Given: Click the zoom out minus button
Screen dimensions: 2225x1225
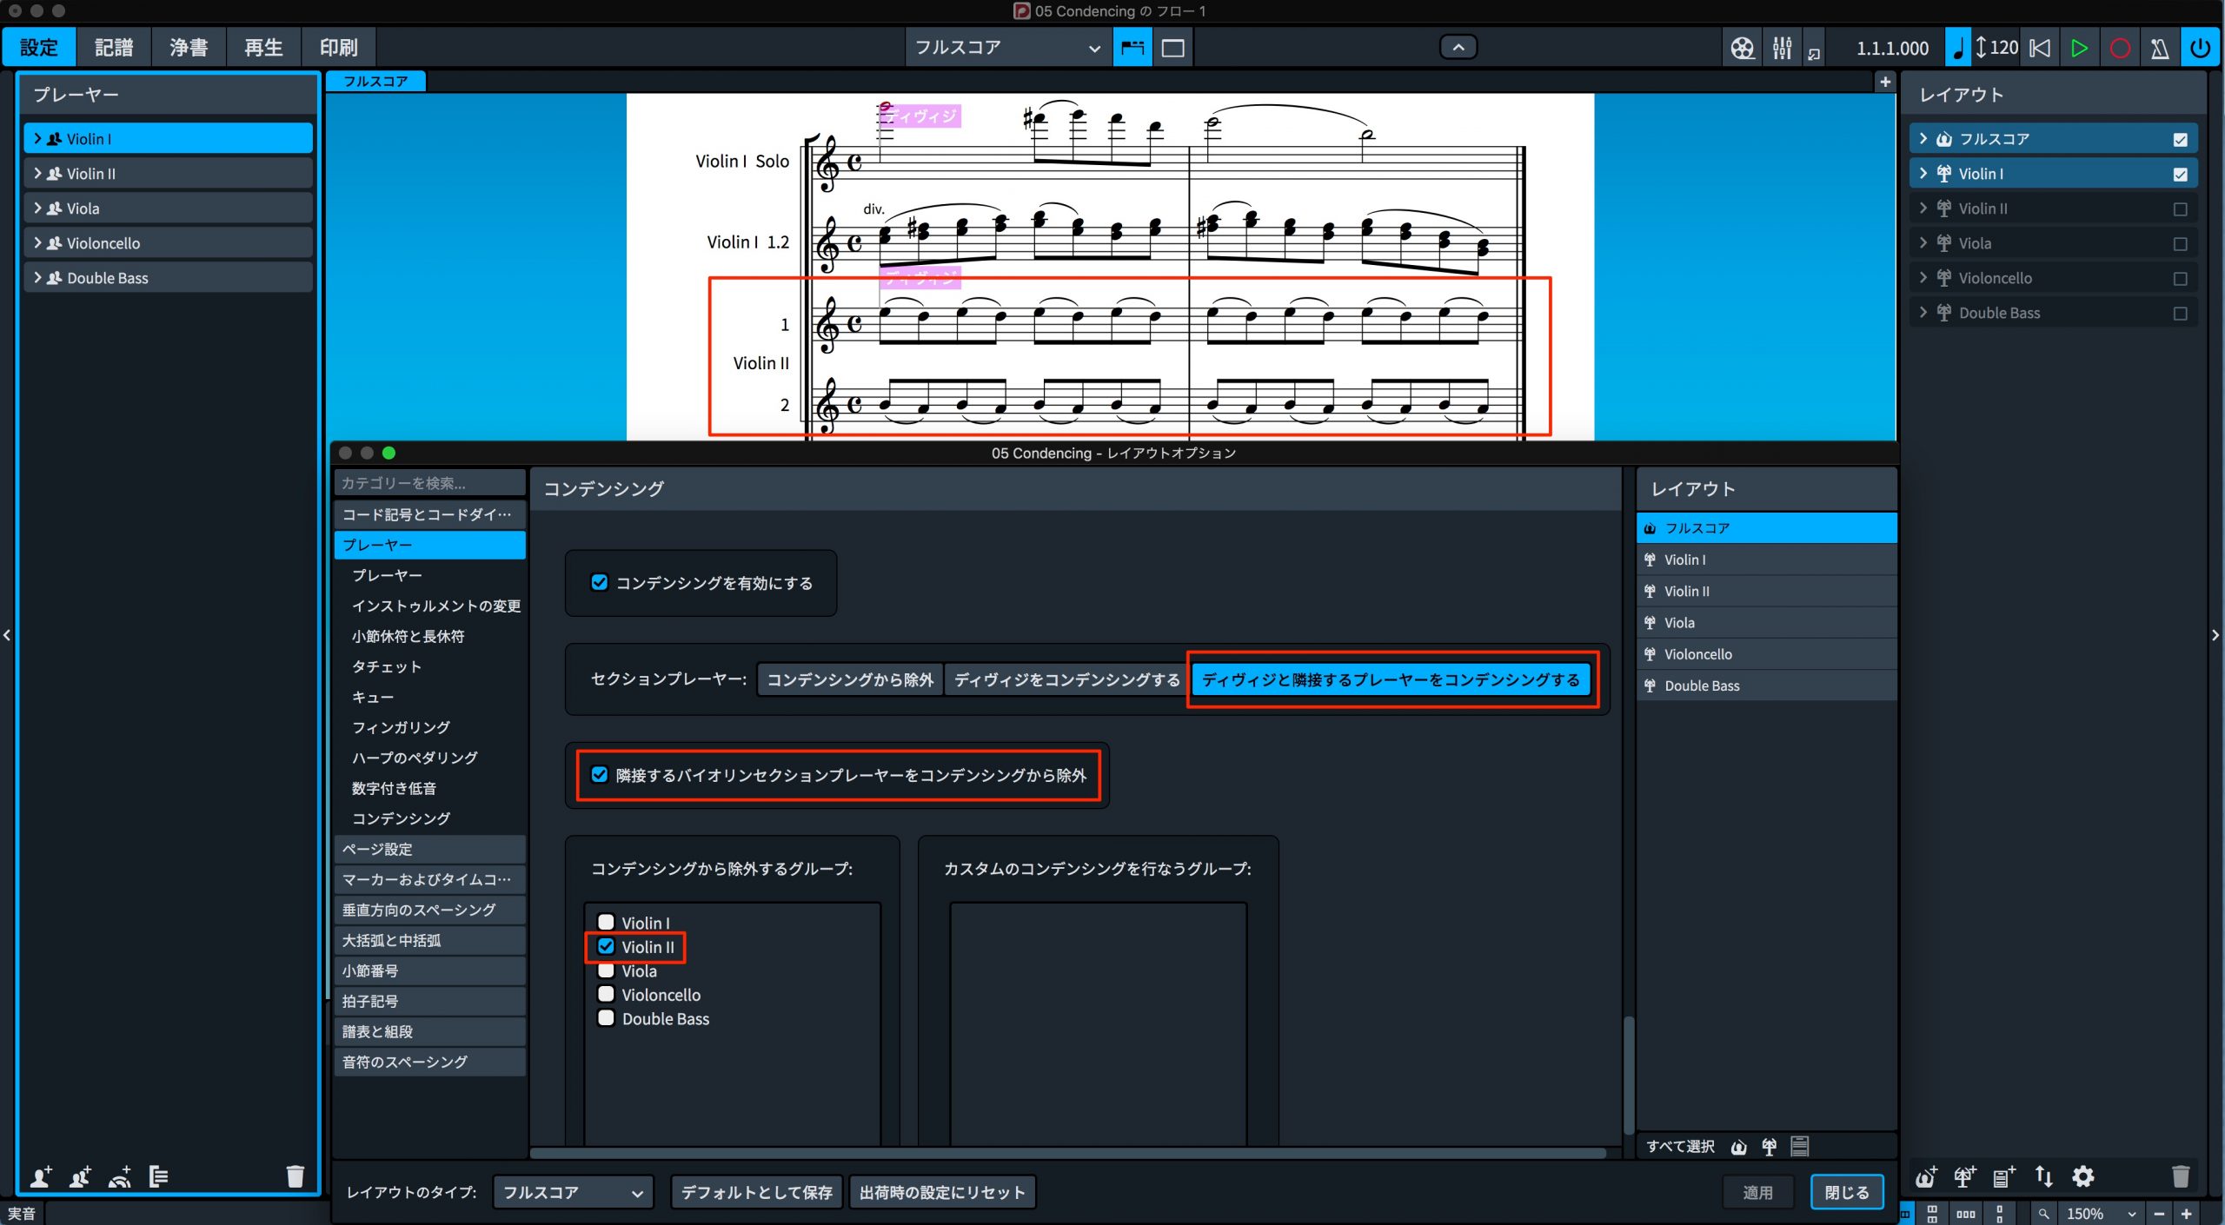Looking at the screenshot, I should point(2160,1214).
